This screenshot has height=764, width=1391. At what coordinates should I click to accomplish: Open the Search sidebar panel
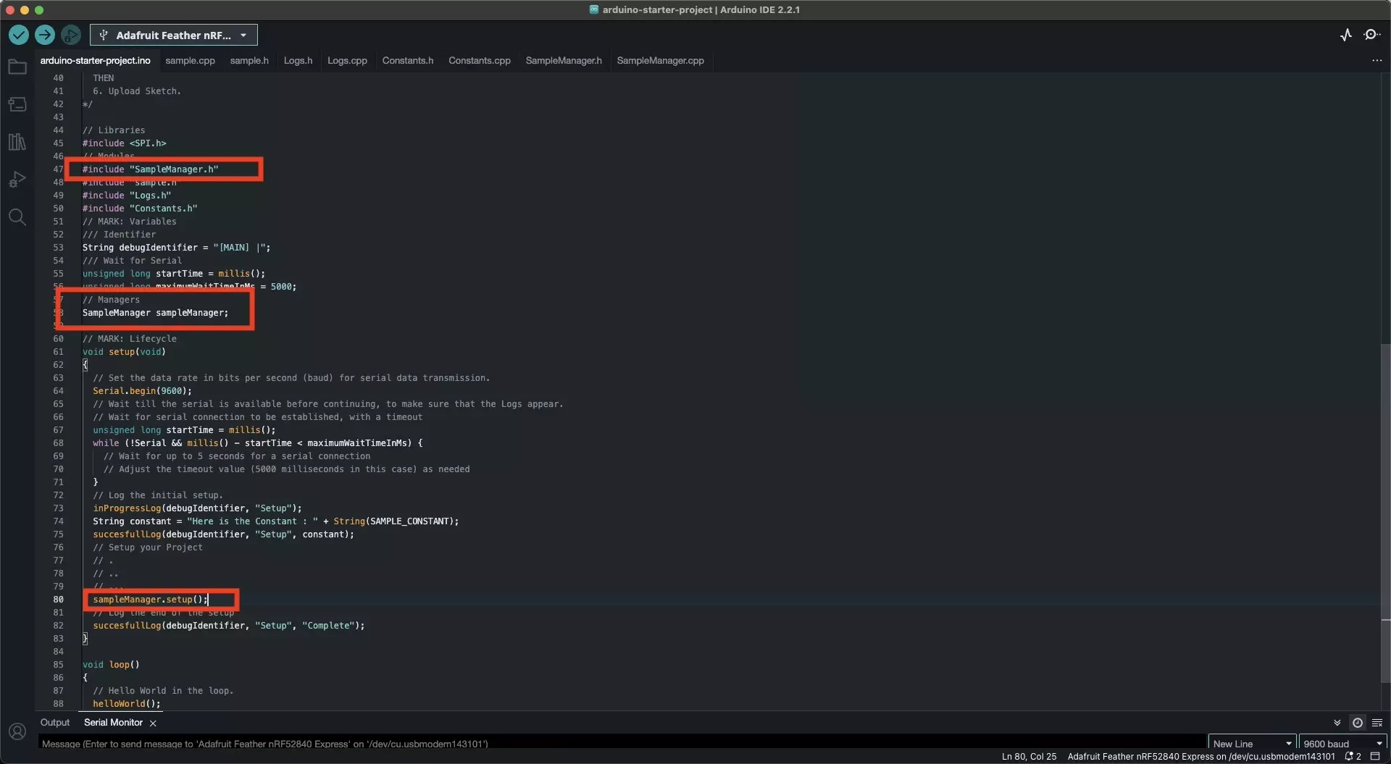pos(17,217)
